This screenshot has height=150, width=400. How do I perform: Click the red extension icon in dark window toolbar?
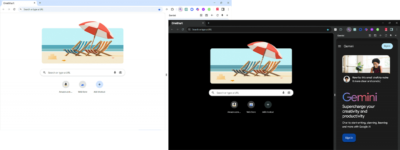pos(386,29)
